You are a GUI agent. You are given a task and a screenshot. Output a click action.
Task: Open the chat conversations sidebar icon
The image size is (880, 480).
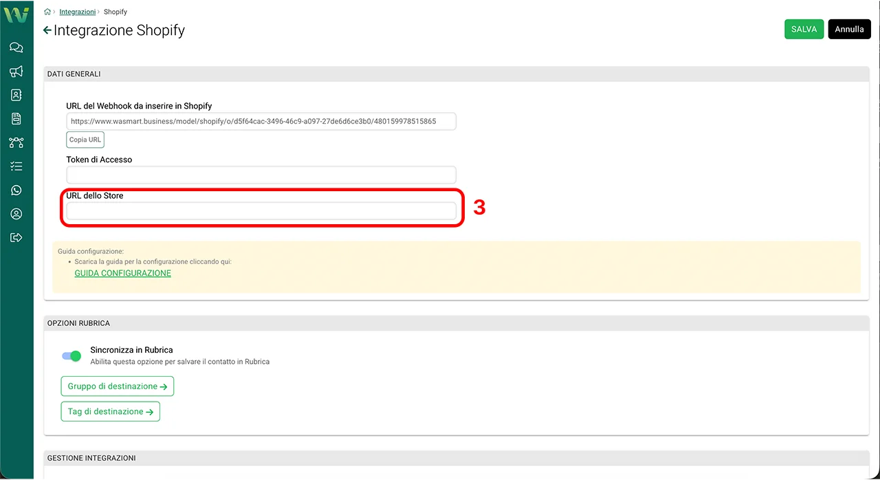16,47
